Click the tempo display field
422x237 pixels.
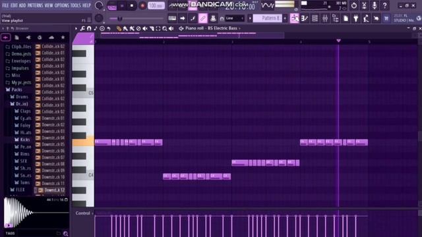pos(156,6)
